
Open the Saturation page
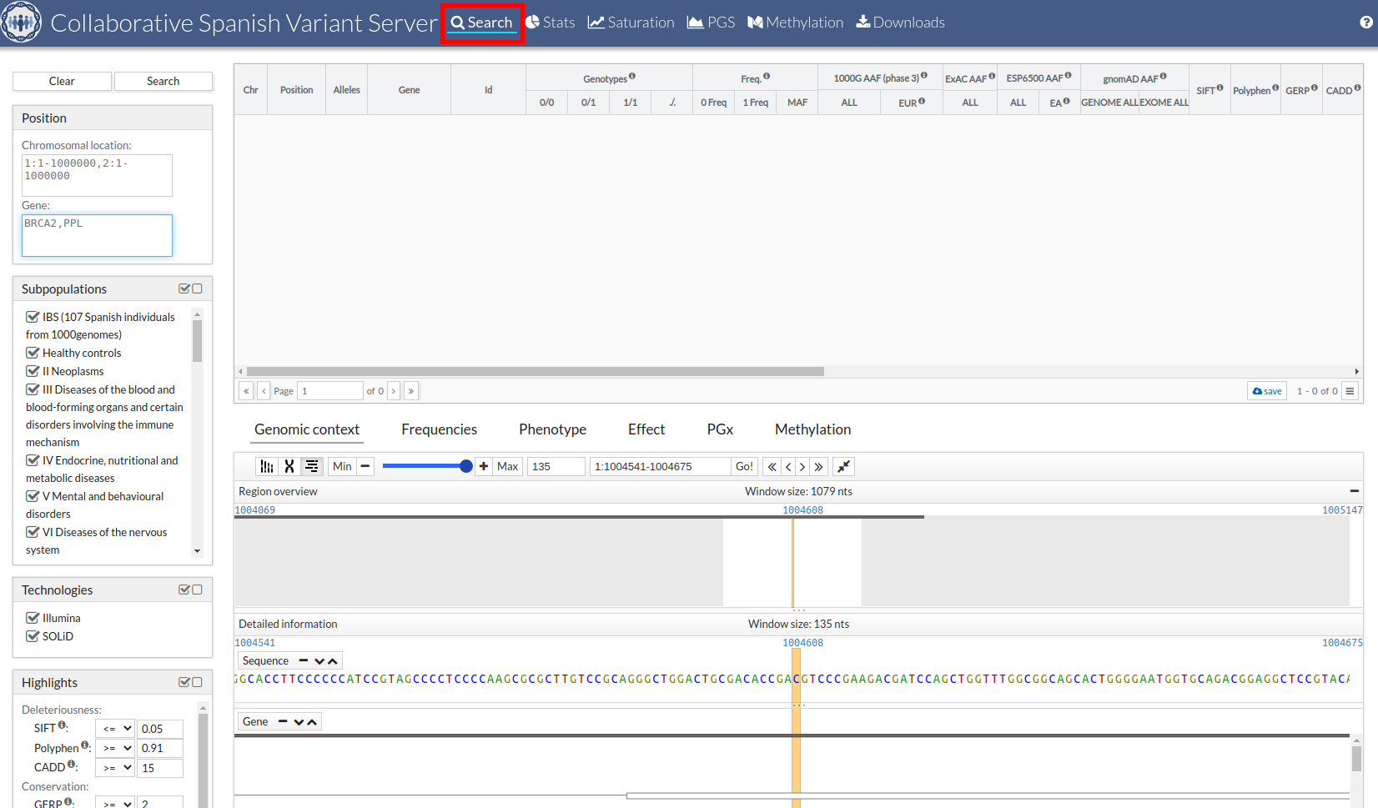point(631,23)
